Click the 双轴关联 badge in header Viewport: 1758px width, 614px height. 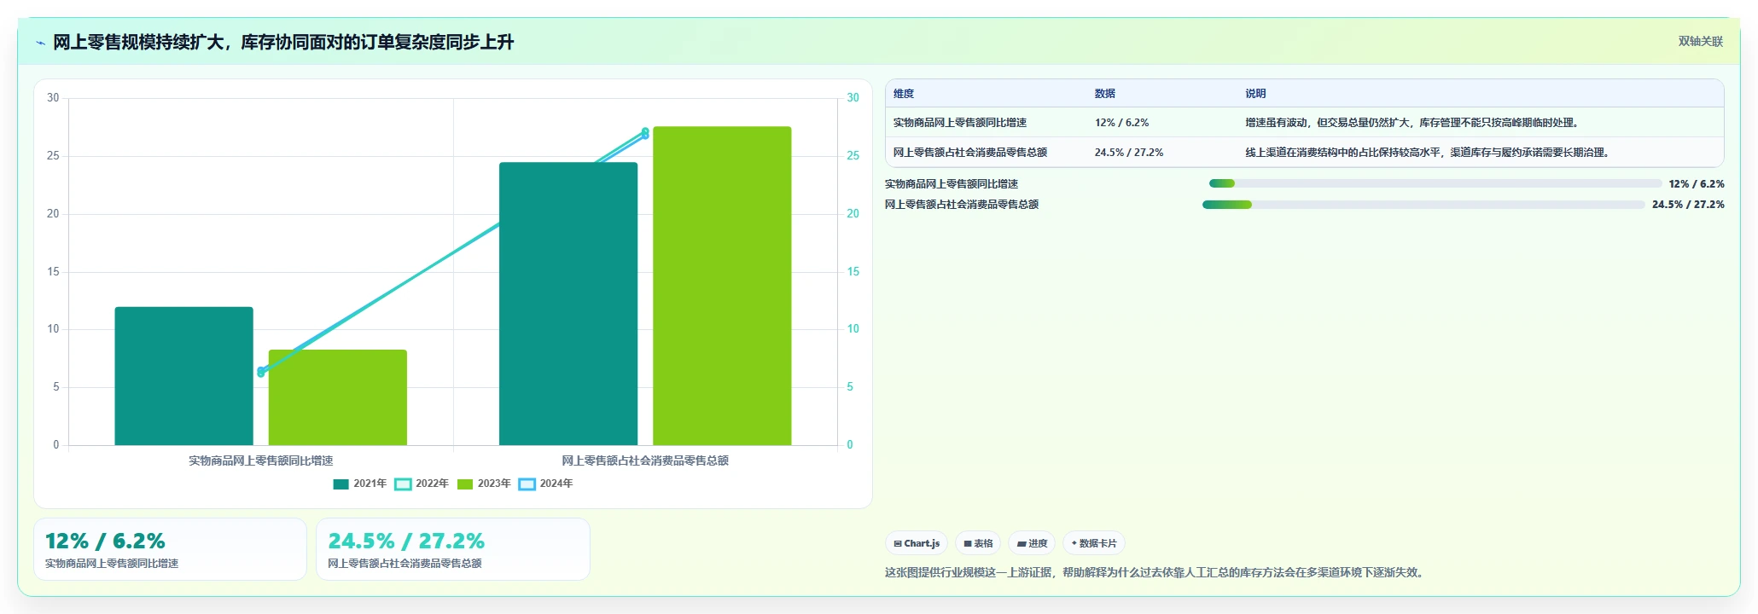click(1700, 42)
